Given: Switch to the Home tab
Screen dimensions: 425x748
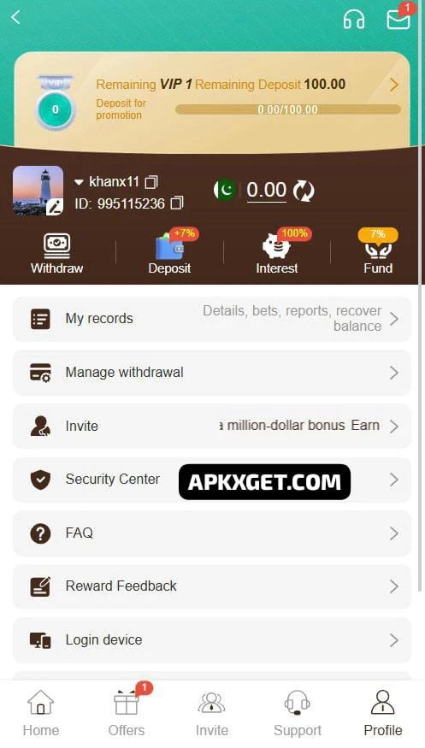Looking at the screenshot, I should tap(41, 714).
